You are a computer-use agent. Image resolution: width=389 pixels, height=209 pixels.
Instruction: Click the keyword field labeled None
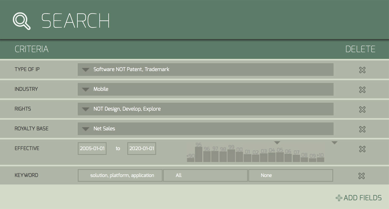pyautogui.click(x=291, y=175)
